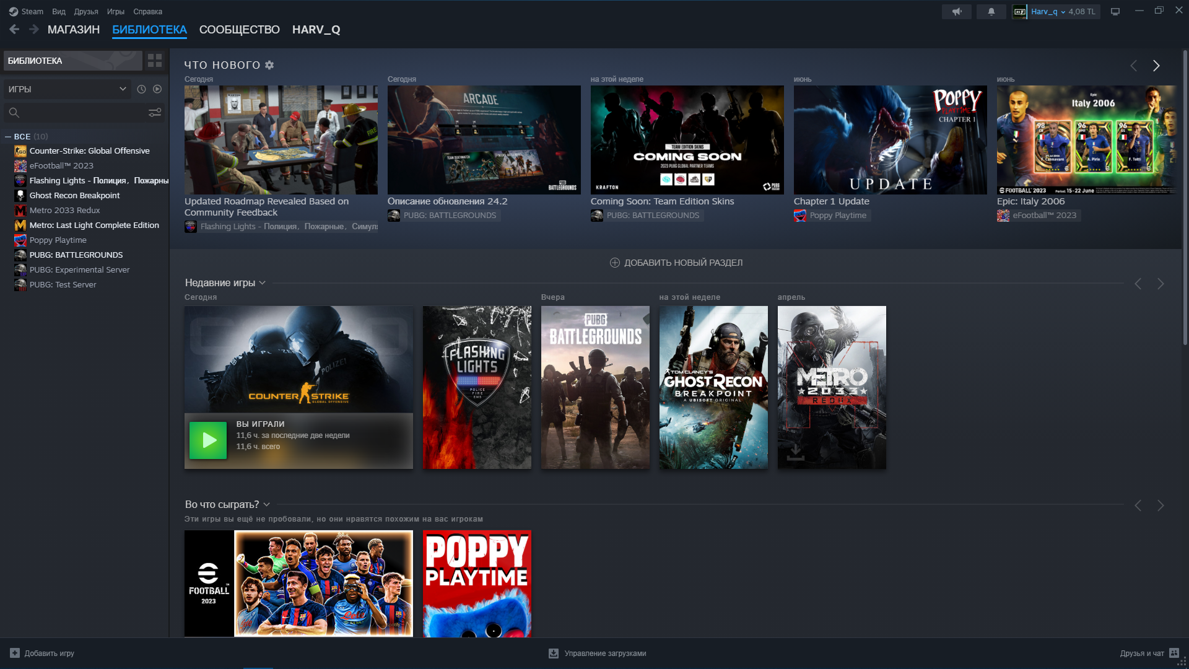Open the Друзья menu
This screenshot has height=669, width=1189.
pyautogui.click(x=86, y=11)
